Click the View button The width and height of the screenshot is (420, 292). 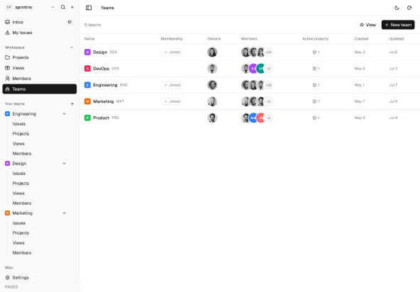(367, 25)
